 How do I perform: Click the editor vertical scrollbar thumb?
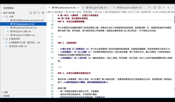[174, 19]
